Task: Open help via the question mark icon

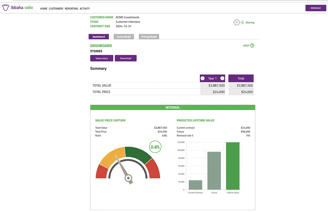Action: [x=252, y=46]
